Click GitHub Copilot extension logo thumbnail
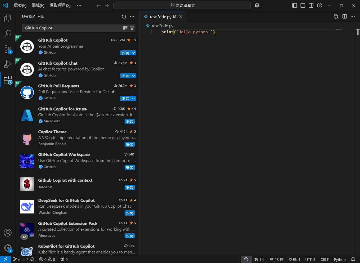 [x=27, y=47]
